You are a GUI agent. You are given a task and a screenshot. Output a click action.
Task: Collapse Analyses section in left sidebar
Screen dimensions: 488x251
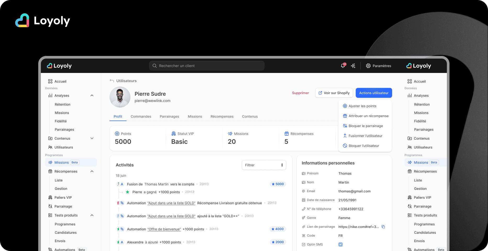(x=92, y=95)
